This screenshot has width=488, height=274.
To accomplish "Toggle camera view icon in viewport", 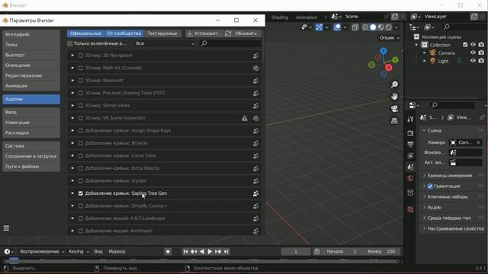I will (394, 109).
